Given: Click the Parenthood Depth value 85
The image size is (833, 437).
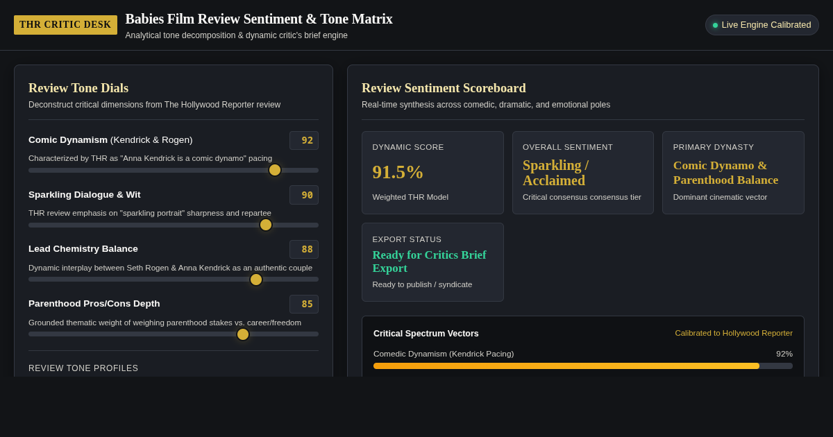Looking at the screenshot, I should 304,304.
